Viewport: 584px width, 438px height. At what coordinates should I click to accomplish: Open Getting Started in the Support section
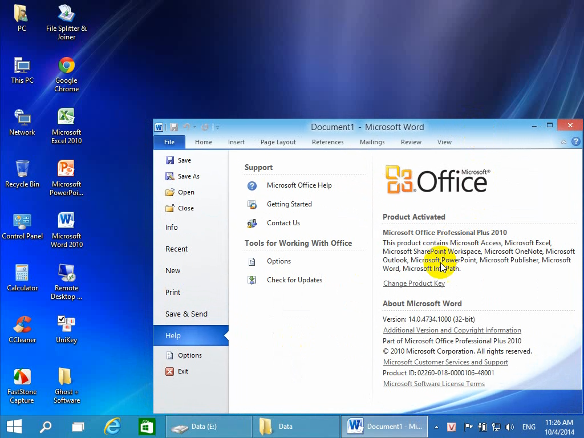pyautogui.click(x=289, y=204)
